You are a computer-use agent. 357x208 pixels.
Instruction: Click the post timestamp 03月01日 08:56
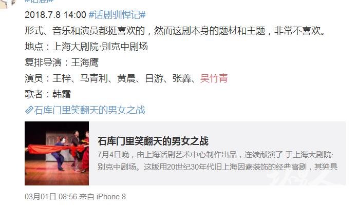51,196
